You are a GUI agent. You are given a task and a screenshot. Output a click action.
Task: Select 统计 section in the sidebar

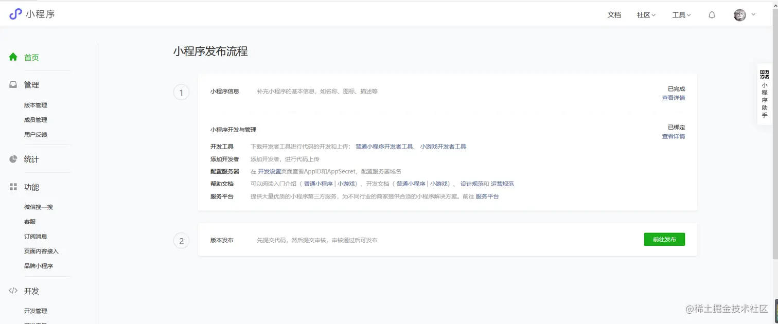pos(31,159)
